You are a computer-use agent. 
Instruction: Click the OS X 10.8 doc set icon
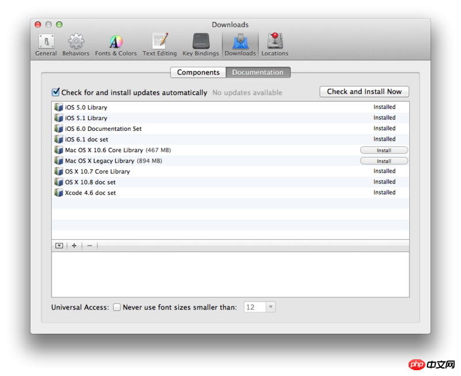(x=59, y=182)
